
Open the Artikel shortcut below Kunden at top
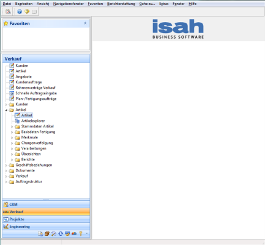click(21, 71)
